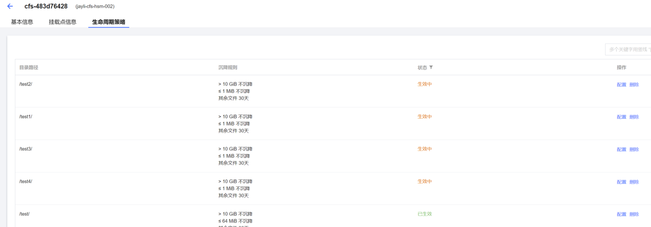Click 删除 for the /test/ row
This screenshot has width=651, height=227.
click(x=634, y=214)
